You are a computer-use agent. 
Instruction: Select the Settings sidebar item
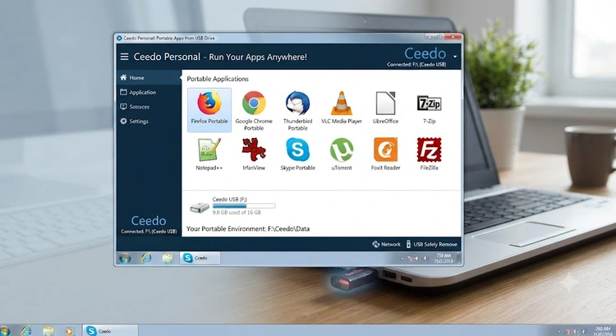[149, 121]
